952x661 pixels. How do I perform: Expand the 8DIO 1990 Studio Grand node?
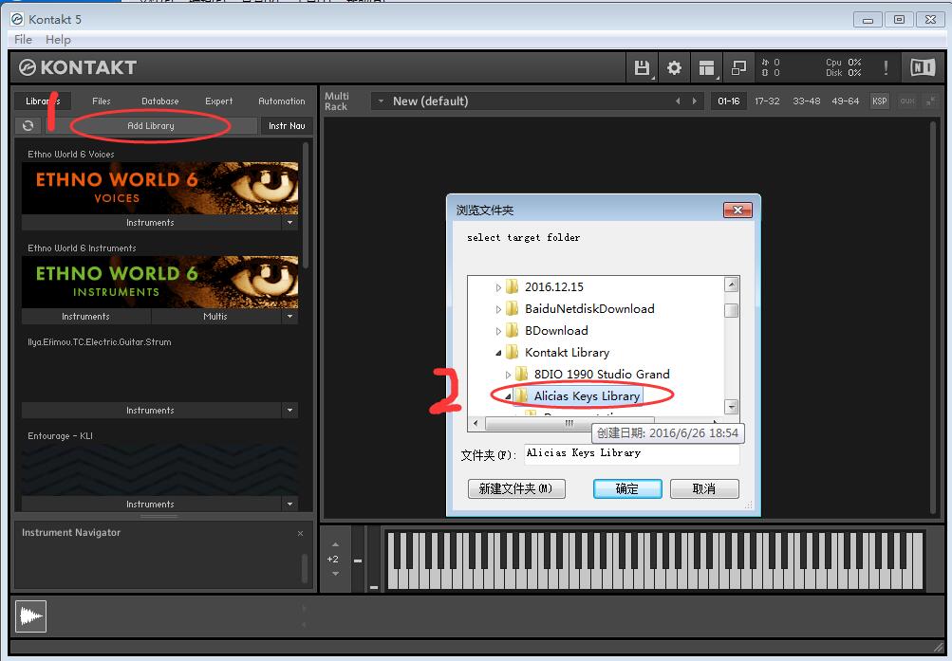click(x=508, y=375)
